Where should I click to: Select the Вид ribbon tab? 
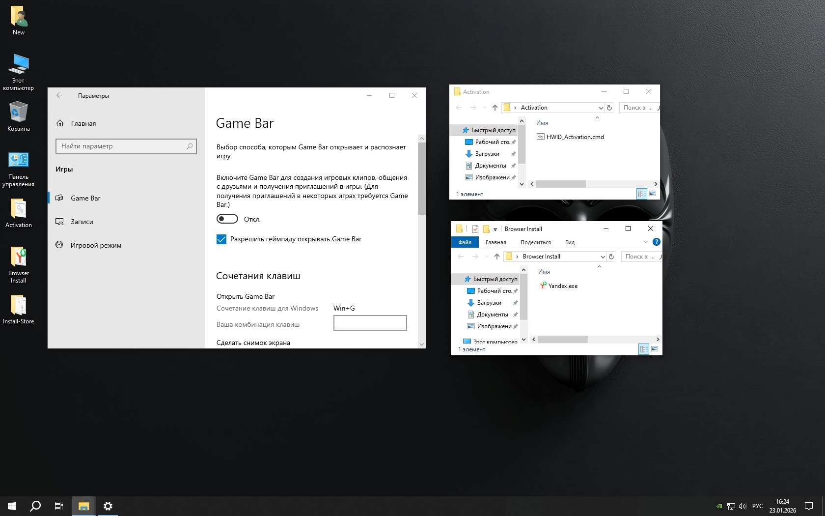tap(570, 242)
